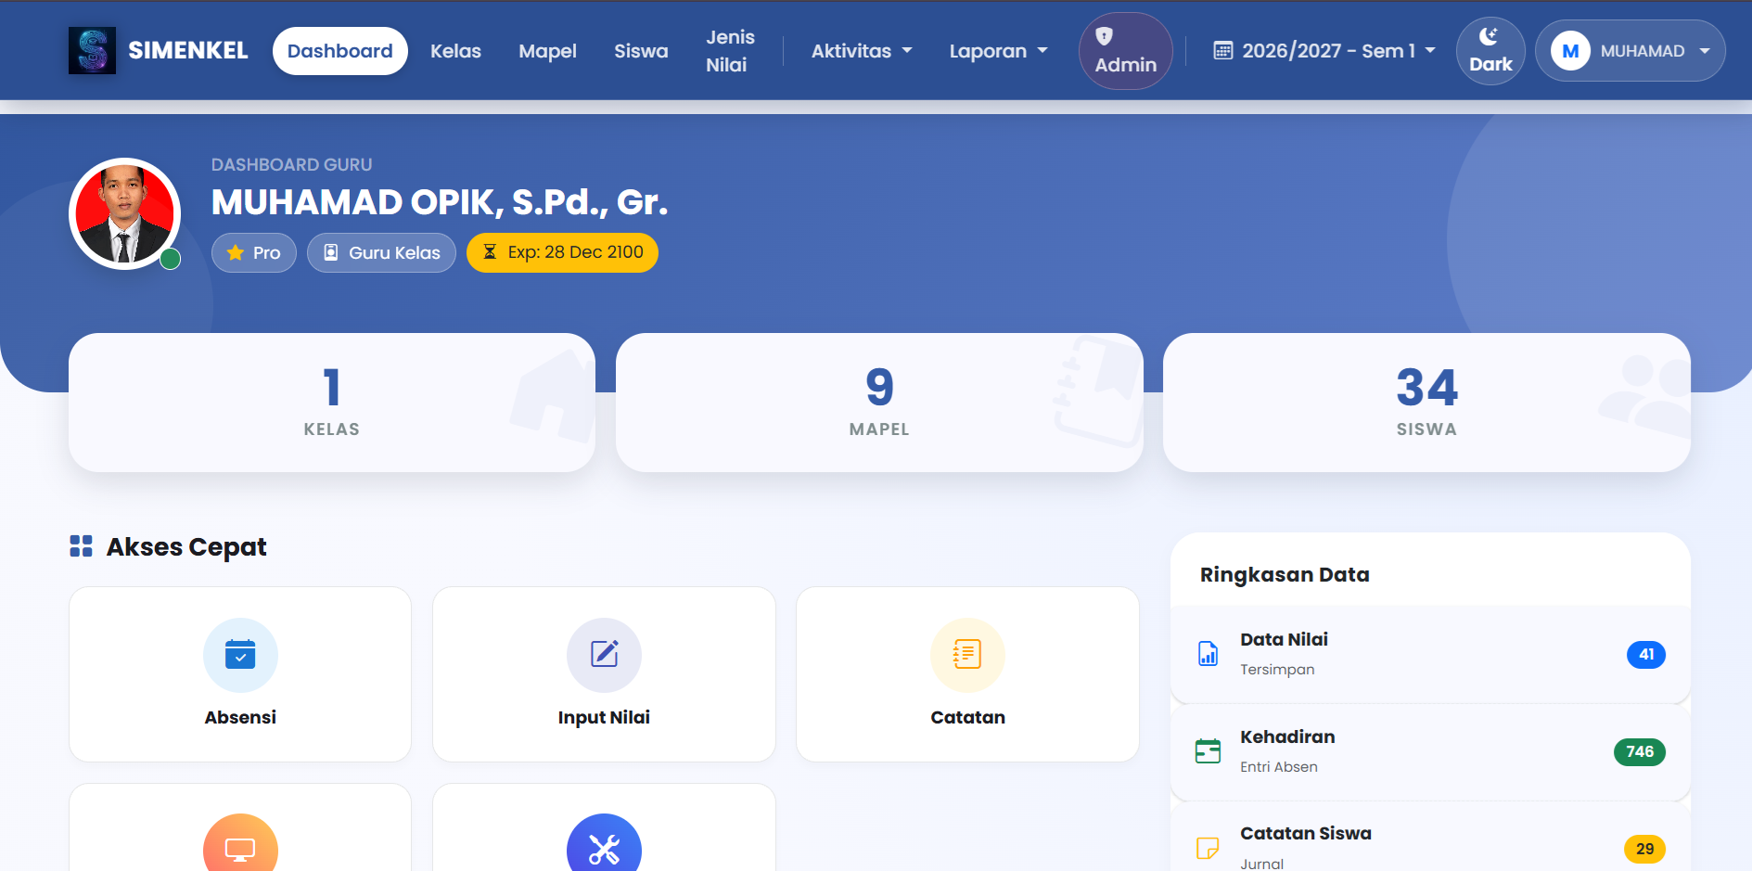Click the Catatan Siswa sticky note icon
This screenshot has width=1752, height=871.
click(1208, 848)
